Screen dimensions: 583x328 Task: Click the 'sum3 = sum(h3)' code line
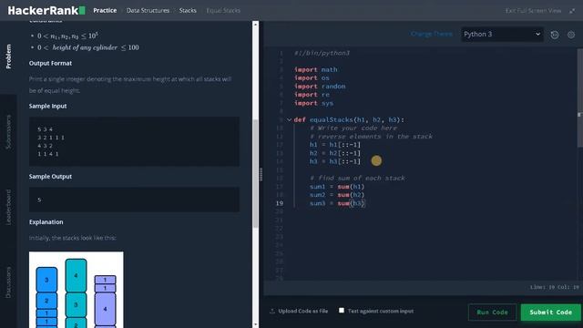(x=338, y=203)
